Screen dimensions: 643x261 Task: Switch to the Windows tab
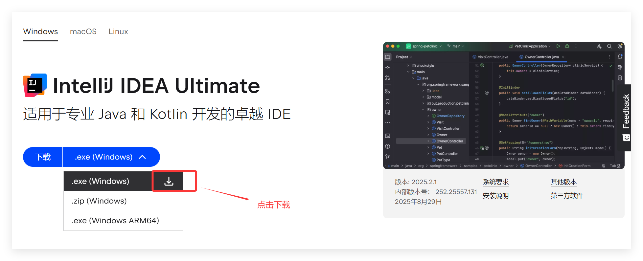[40, 32]
